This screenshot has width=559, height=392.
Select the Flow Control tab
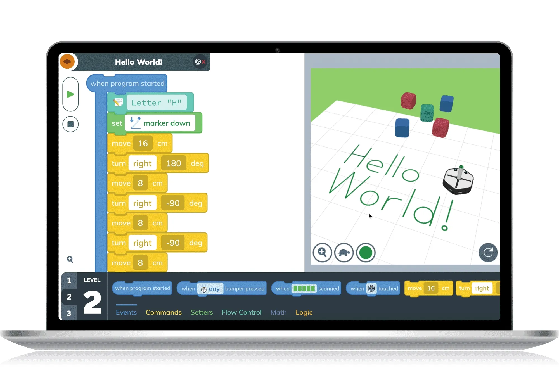(241, 312)
